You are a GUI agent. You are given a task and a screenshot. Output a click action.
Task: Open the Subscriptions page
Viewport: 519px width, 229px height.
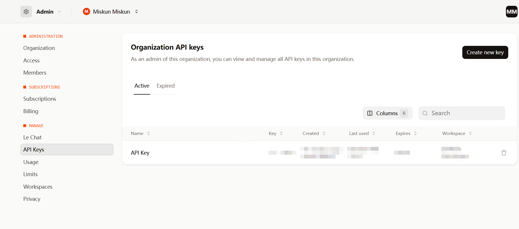click(40, 99)
